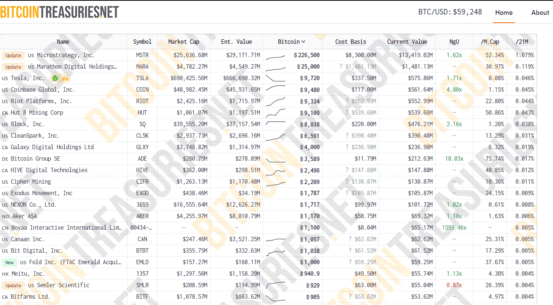The image size is (553, 305).
Task: Click the question mark next to Riot Platforms' cost basis
Action: click(347, 101)
